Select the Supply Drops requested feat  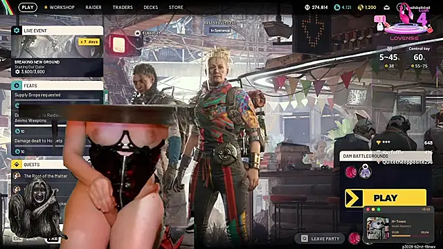click(x=37, y=95)
